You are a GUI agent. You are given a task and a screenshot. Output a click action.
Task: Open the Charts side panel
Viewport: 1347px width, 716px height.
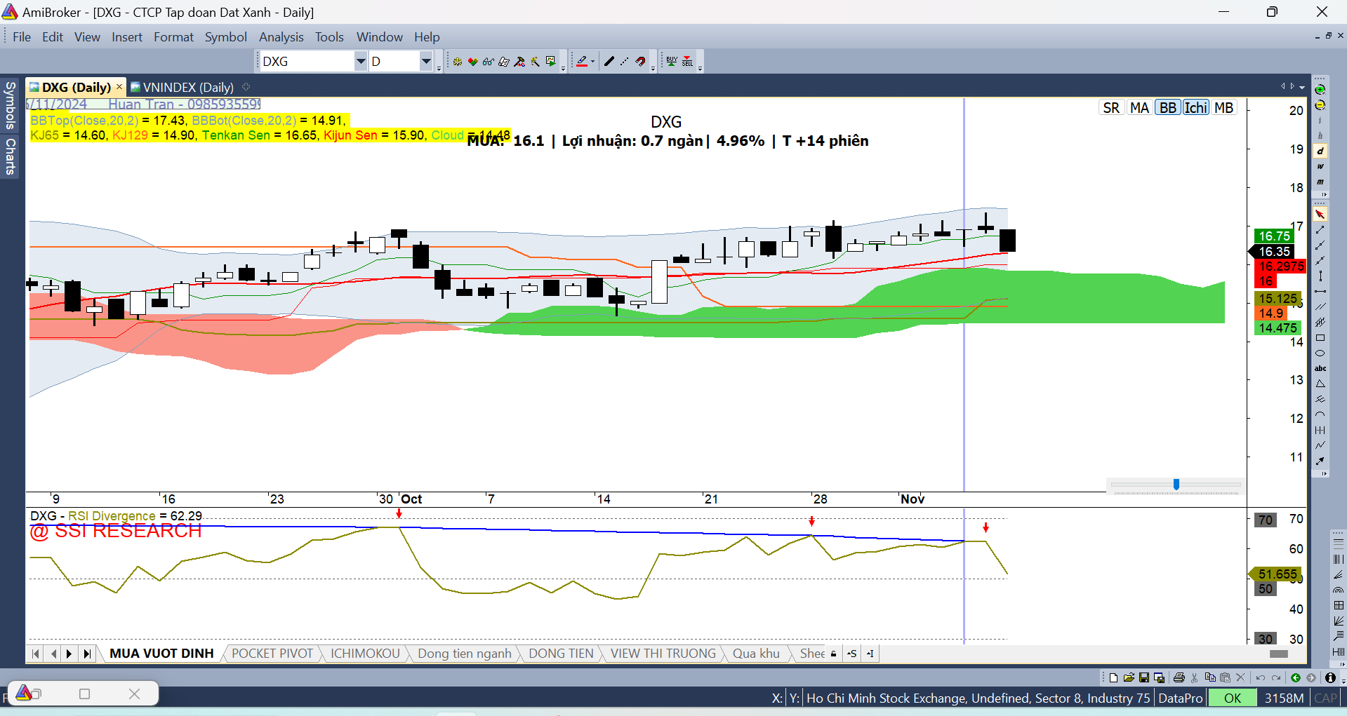click(x=10, y=156)
